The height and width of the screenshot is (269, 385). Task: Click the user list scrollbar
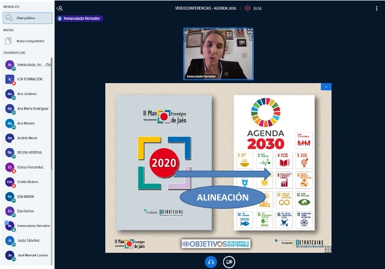(x=52, y=150)
